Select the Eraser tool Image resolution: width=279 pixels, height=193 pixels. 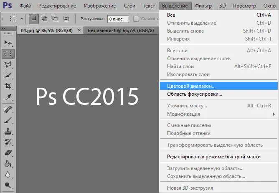8,153
